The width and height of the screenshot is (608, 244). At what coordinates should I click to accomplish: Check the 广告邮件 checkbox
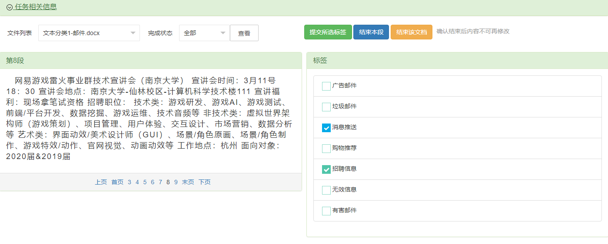tap(326, 86)
